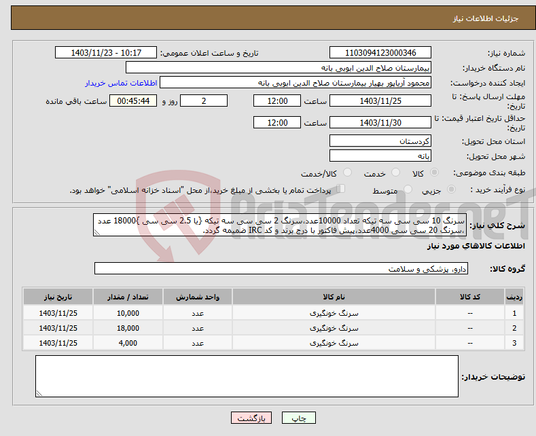Click the remaining time field 00:45:44
Image resolution: width=536 pixels, height=436 pixels.
(133, 101)
